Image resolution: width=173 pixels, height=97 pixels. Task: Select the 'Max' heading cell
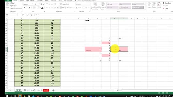(x=89, y=20)
